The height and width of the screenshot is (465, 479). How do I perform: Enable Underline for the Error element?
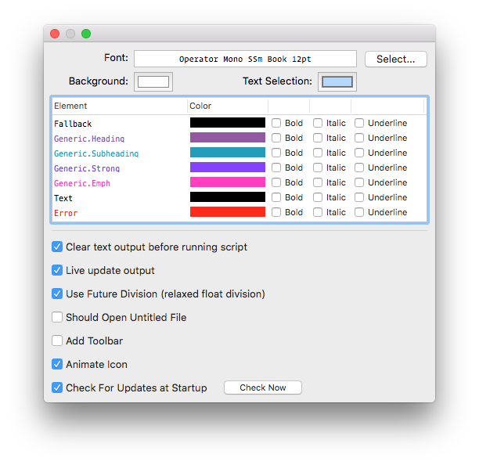click(x=359, y=212)
